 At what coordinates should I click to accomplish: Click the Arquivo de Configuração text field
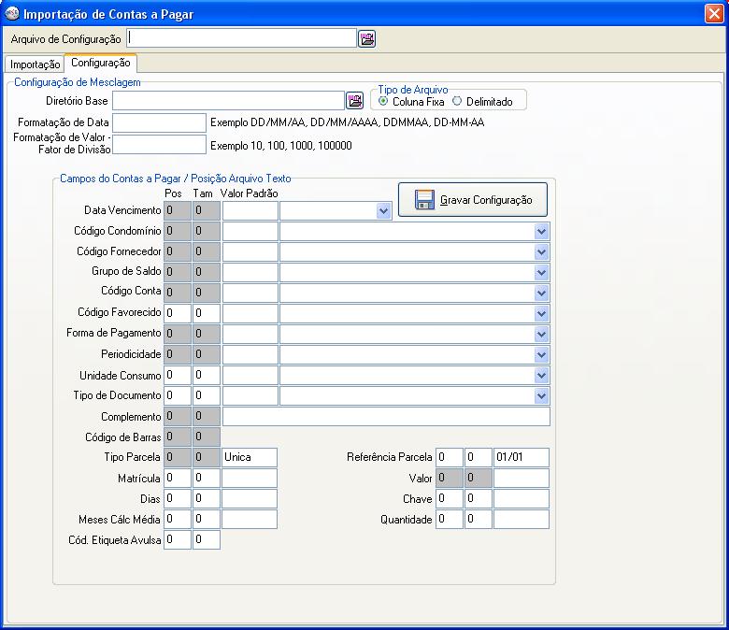[242, 38]
